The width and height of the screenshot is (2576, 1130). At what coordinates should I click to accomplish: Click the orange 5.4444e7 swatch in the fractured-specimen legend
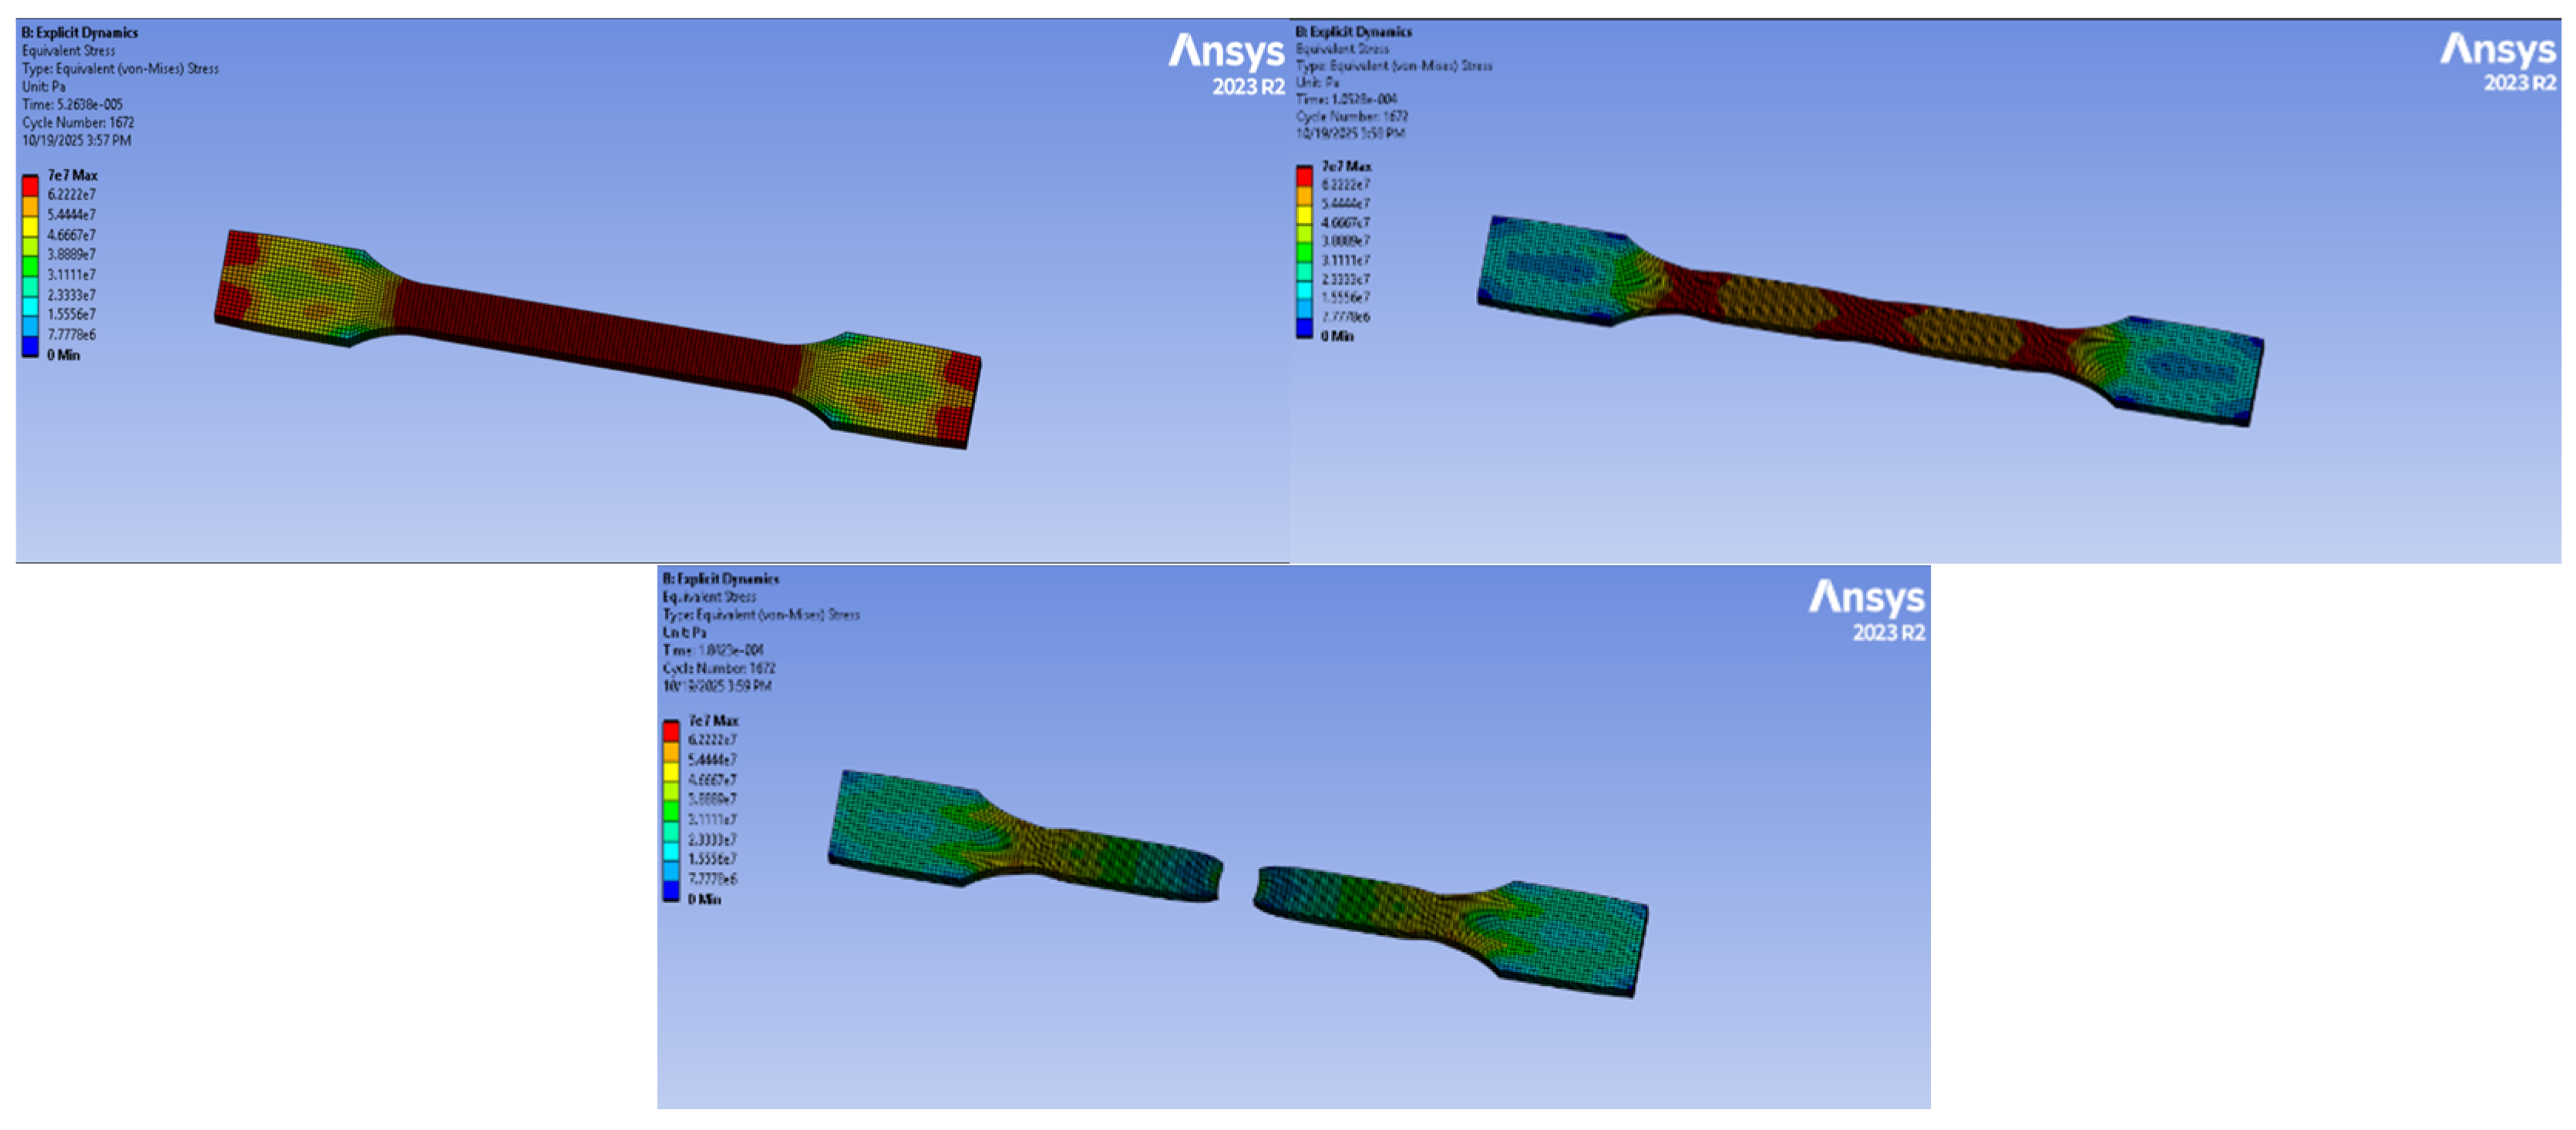click(671, 751)
